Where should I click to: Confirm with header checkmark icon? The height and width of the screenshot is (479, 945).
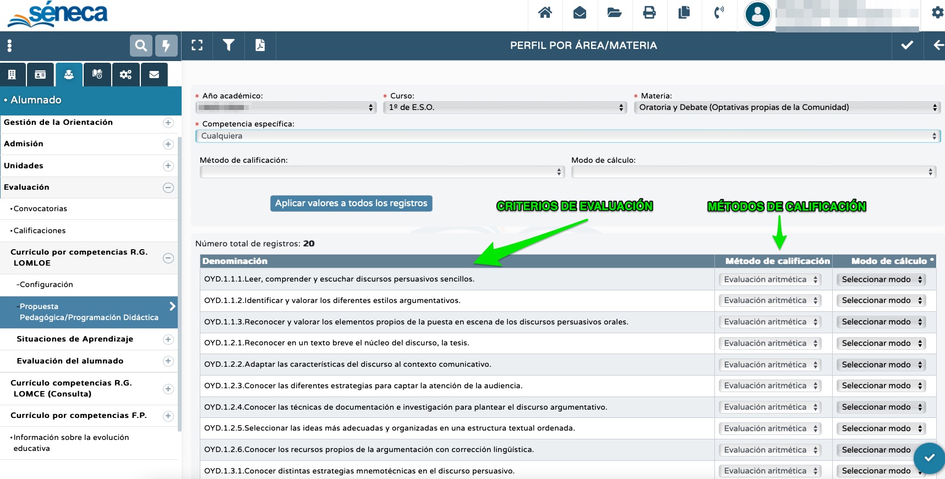tap(907, 45)
